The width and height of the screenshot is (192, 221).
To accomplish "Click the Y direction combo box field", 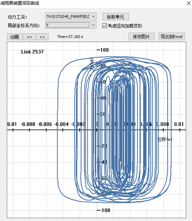I will [x=71, y=25].
